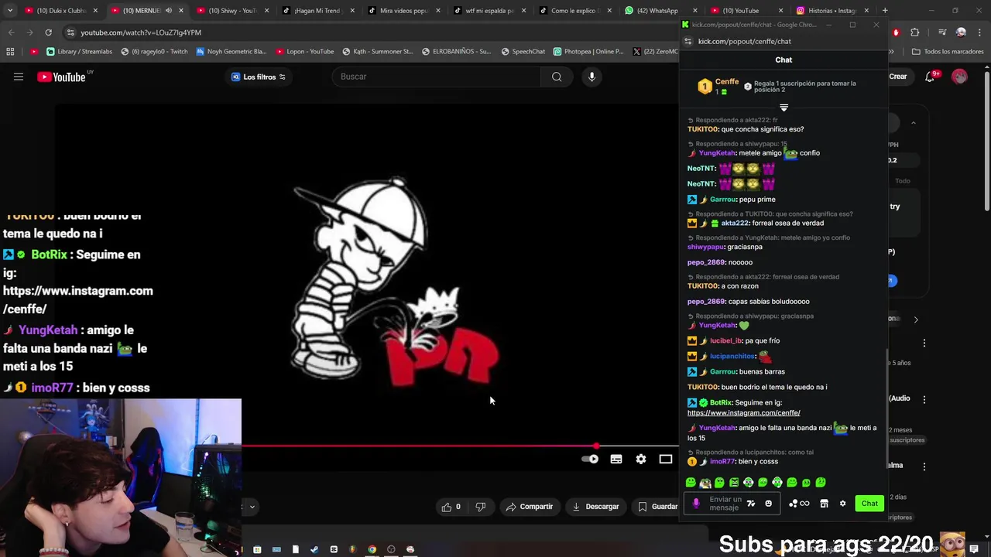Image resolution: width=991 pixels, height=557 pixels.
Task: Click the 7TV emote button in chat
Action: tap(750, 504)
